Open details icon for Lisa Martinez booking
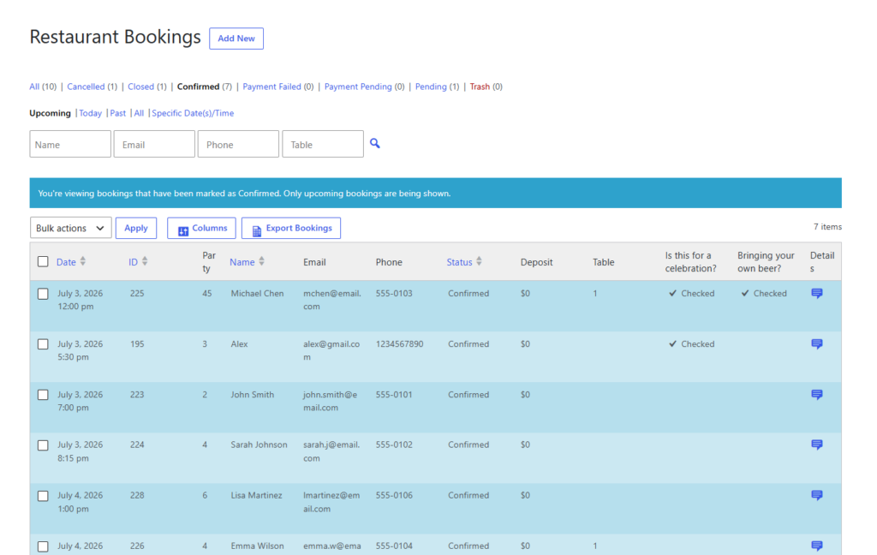Image resolution: width=877 pixels, height=555 pixels. pos(816,496)
